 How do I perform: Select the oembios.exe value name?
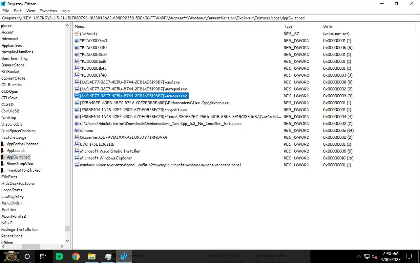(134, 96)
